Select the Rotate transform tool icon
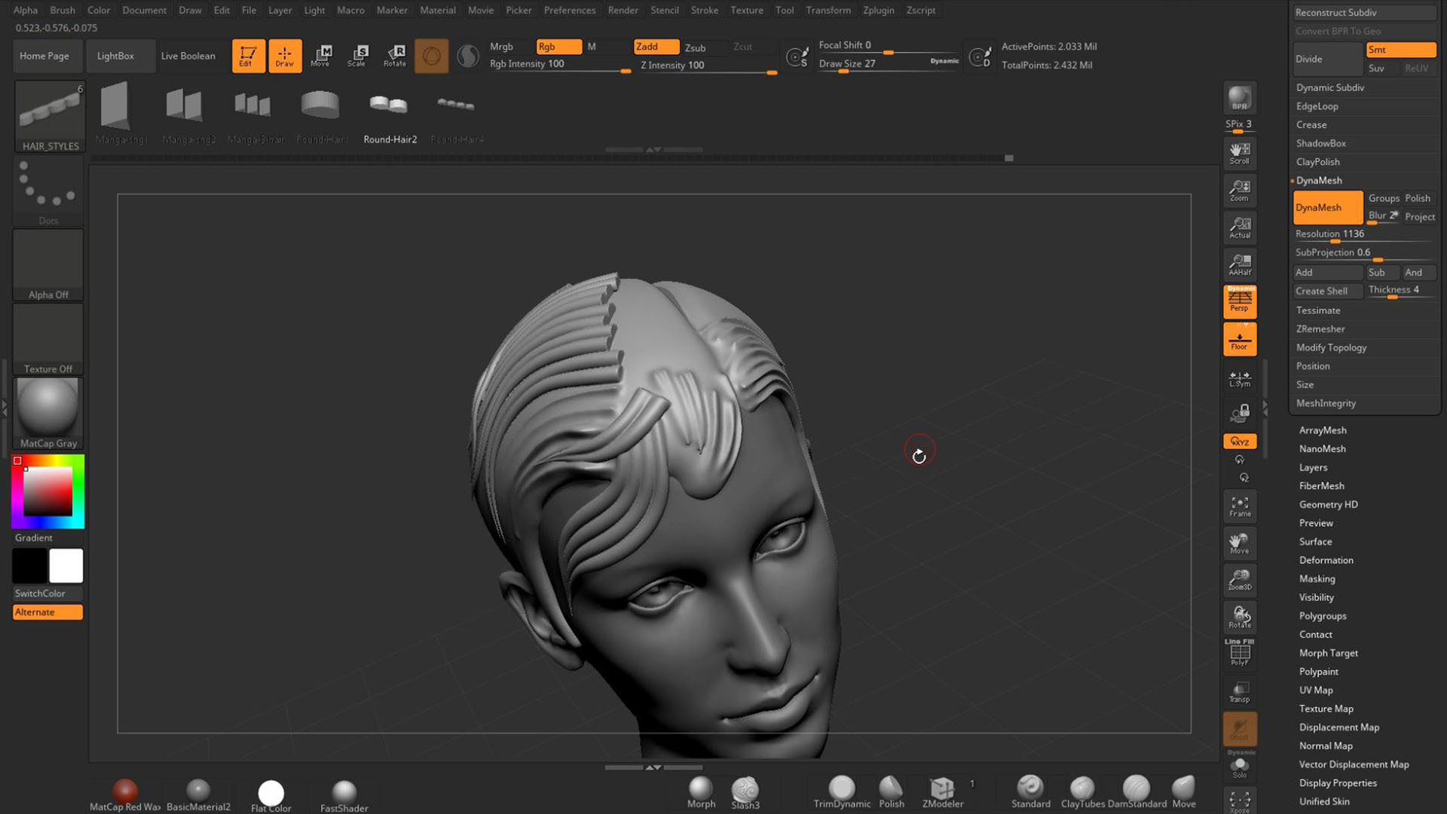The height and width of the screenshot is (814, 1447). [x=395, y=55]
